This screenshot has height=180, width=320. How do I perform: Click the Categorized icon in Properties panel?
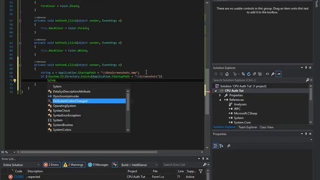tap(215, 145)
